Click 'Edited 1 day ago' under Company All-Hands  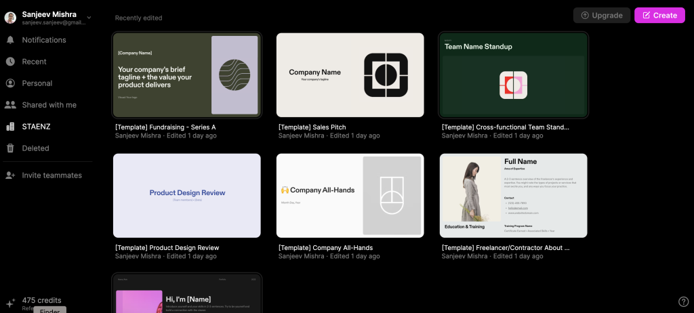pyautogui.click(x=355, y=256)
